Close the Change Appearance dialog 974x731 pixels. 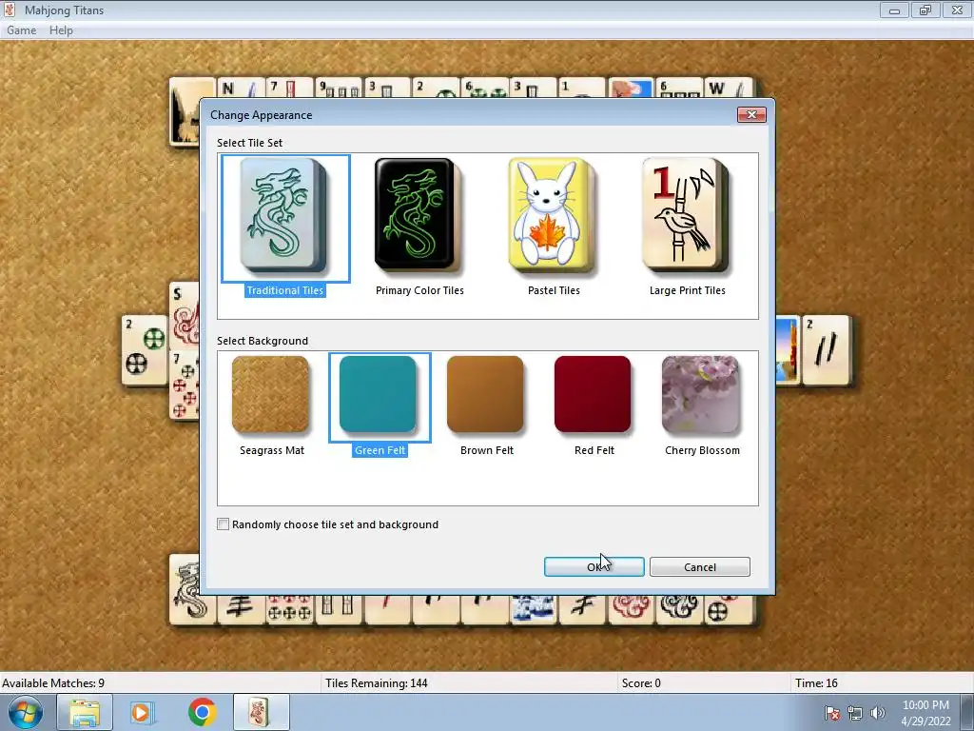pos(751,114)
